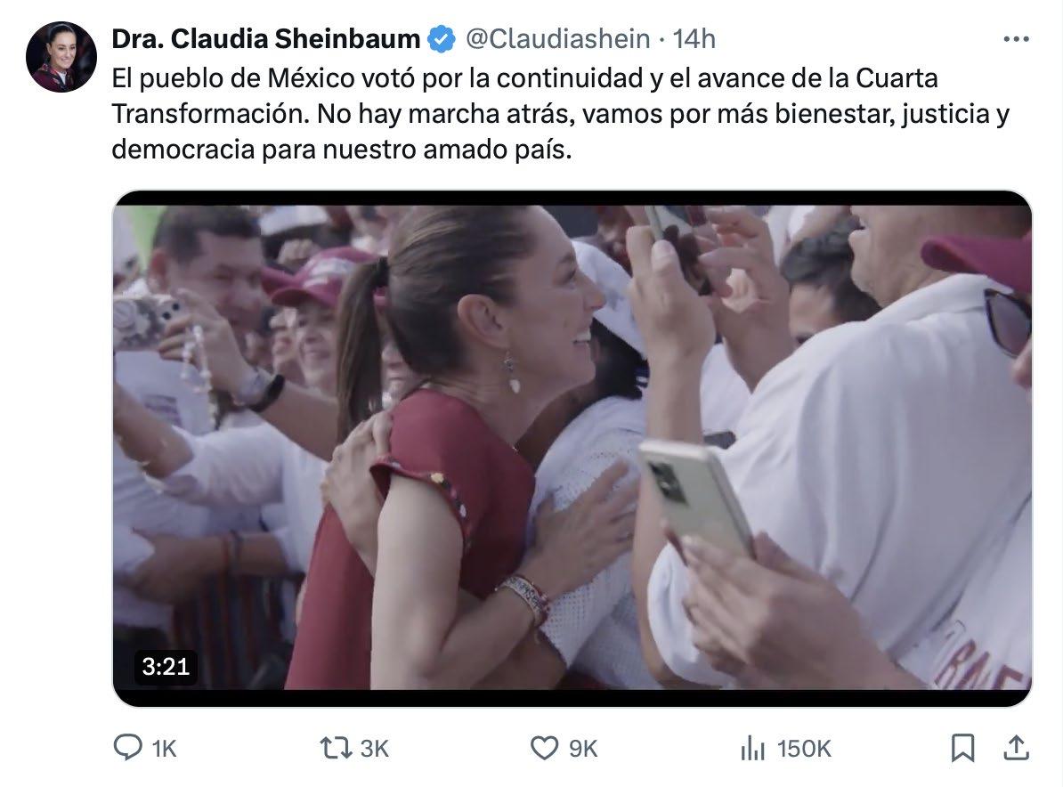The image size is (1063, 787).
Task: Visit the @Claudiashein handle
Action: click(x=558, y=39)
